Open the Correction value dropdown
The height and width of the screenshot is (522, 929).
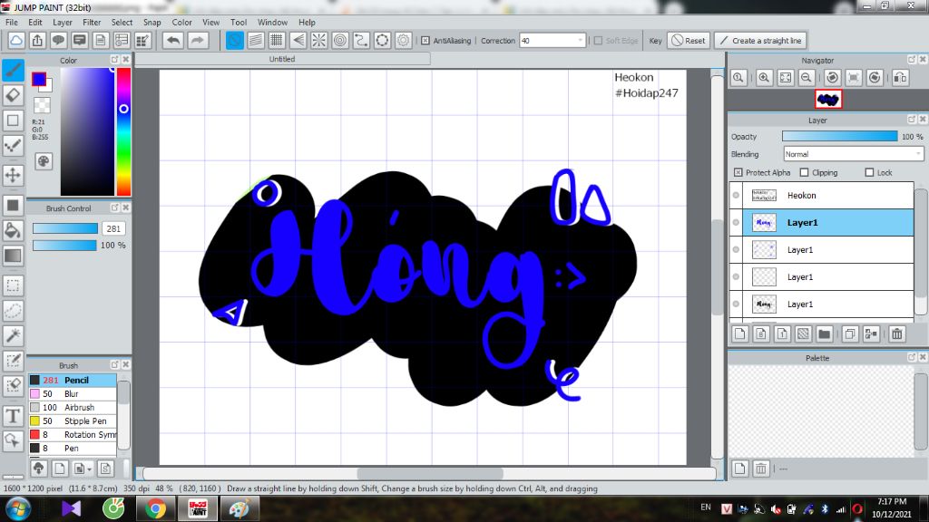tap(580, 40)
